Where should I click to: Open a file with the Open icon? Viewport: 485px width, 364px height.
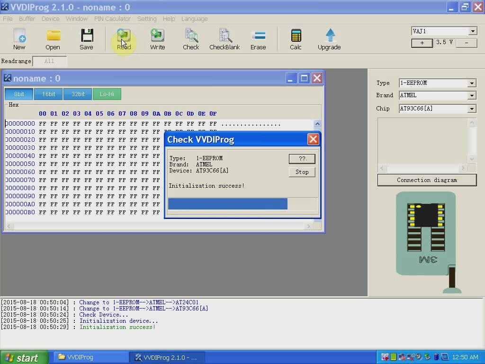coord(53,39)
